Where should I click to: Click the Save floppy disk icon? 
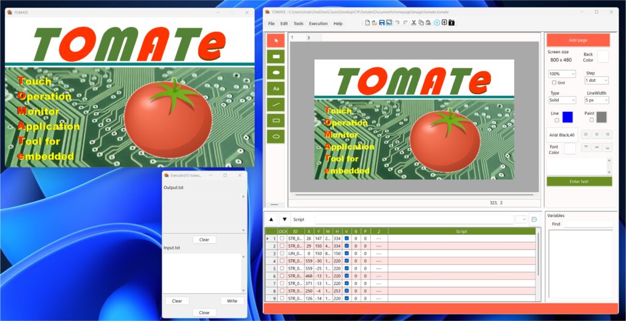pos(381,23)
